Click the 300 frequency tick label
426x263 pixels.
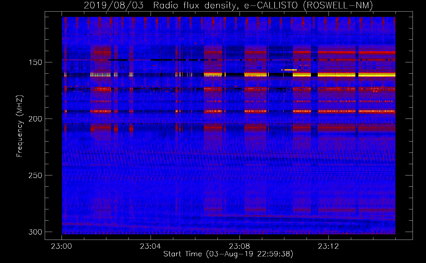click(x=35, y=232)
